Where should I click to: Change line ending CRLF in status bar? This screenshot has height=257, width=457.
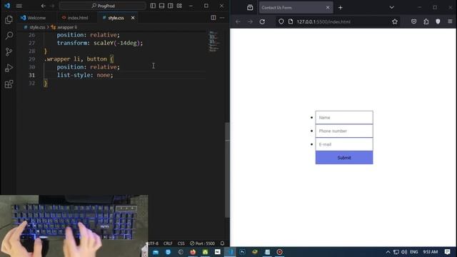[168, 243]
